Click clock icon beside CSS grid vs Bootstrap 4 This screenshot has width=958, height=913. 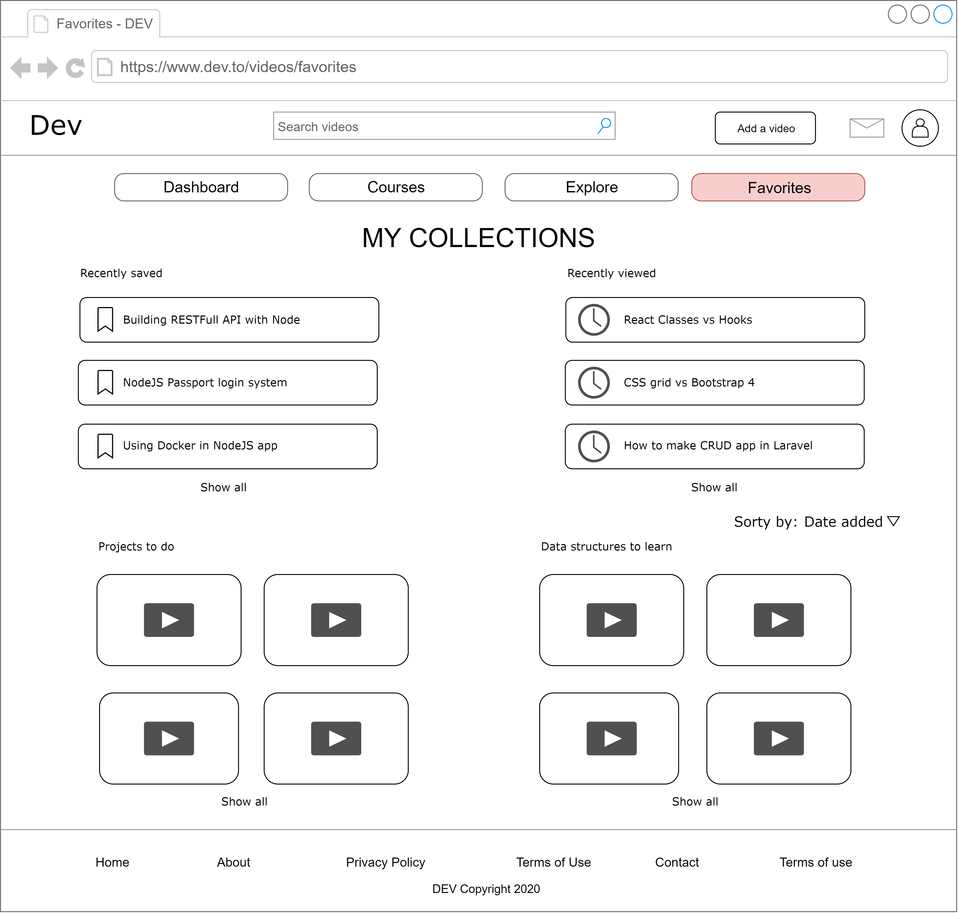click(x=594, y=383)
